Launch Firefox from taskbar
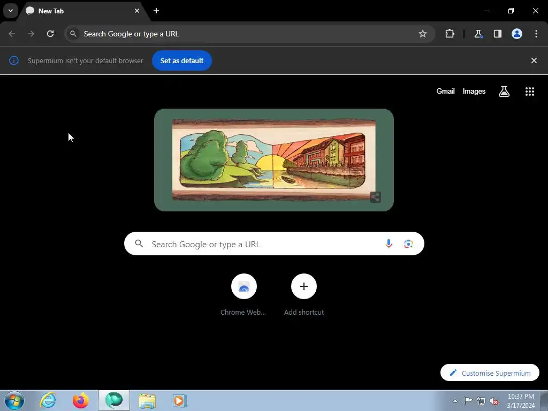The image size is (548, 411). (81, 400)
